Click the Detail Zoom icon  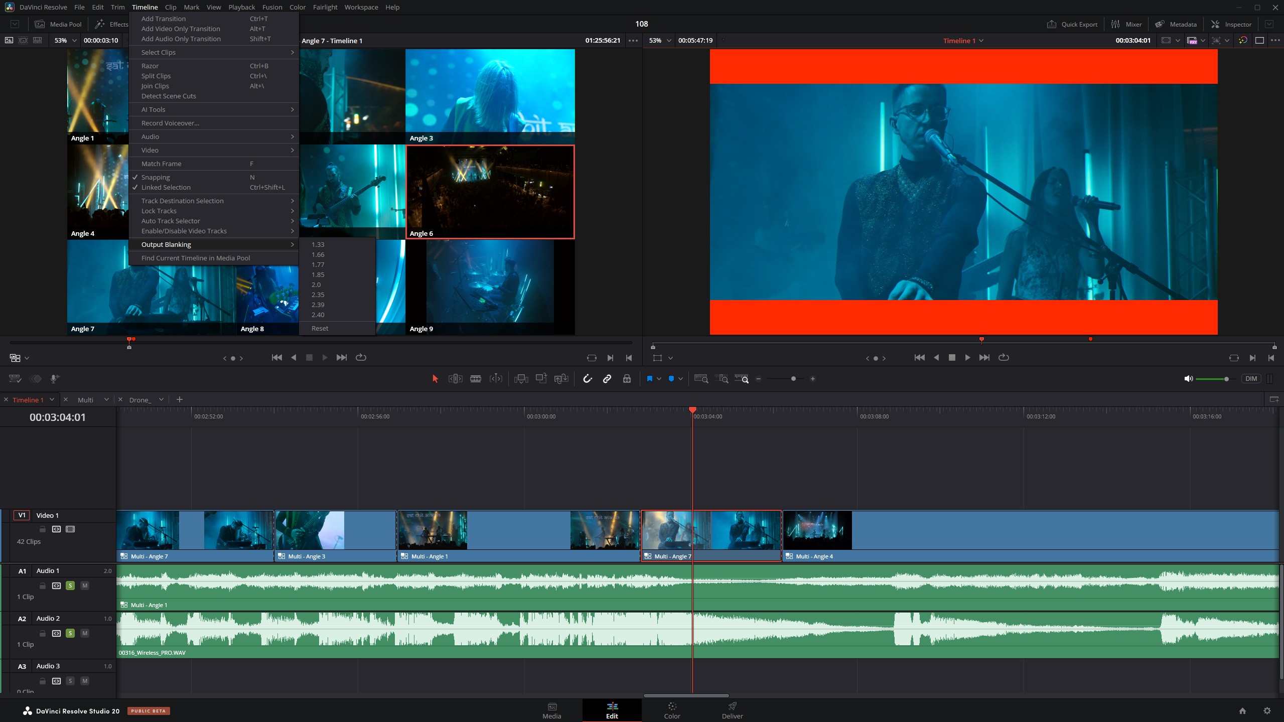coord(722,379)
